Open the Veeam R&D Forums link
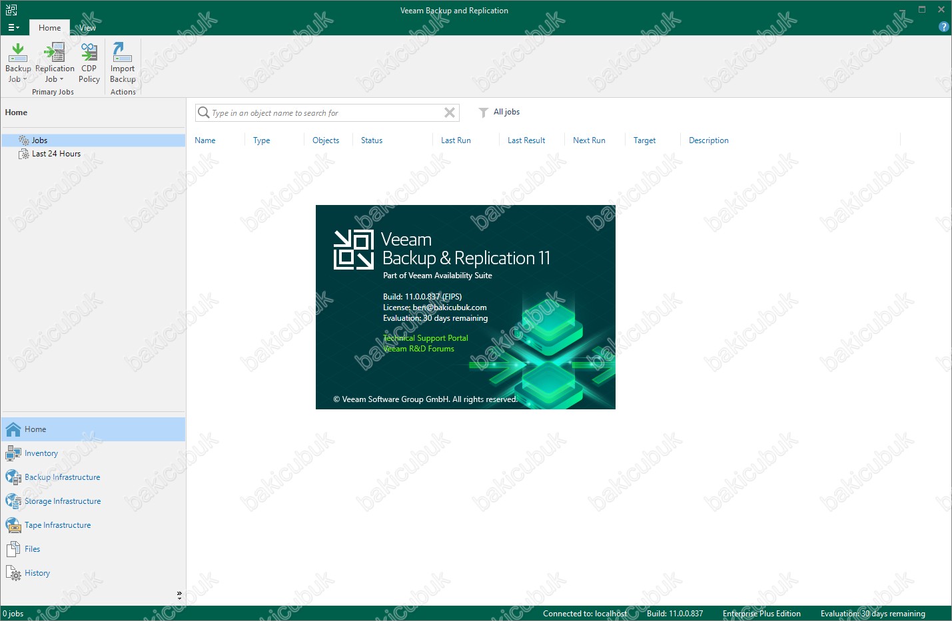Image resolution: width=952 pixels, height=621 pixels. 418,349
